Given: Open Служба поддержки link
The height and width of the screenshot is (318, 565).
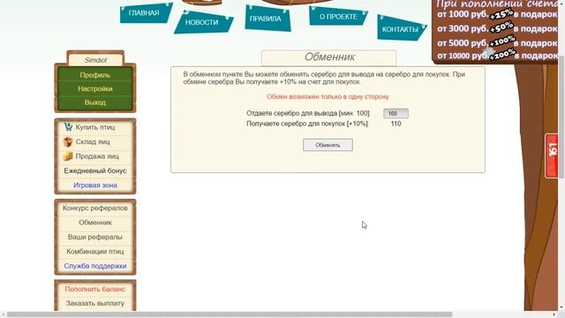Looking at the screenshot, I should [95, 266].
